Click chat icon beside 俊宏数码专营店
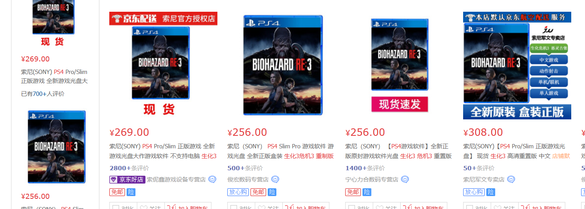The image size is (585, 209). (275, 180)
